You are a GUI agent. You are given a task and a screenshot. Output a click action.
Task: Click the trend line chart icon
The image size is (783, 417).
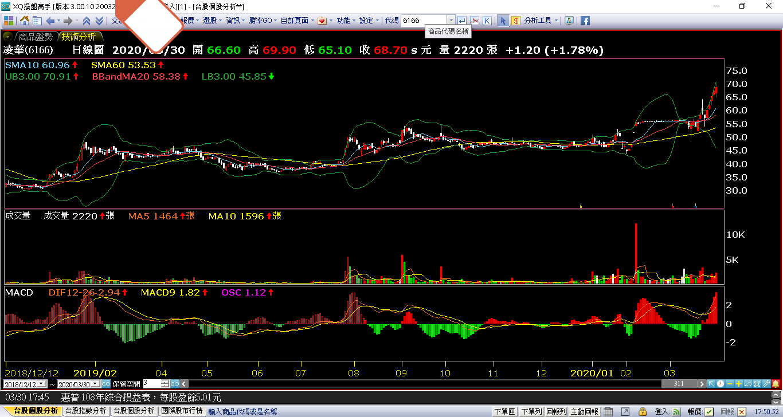point(475,21)
